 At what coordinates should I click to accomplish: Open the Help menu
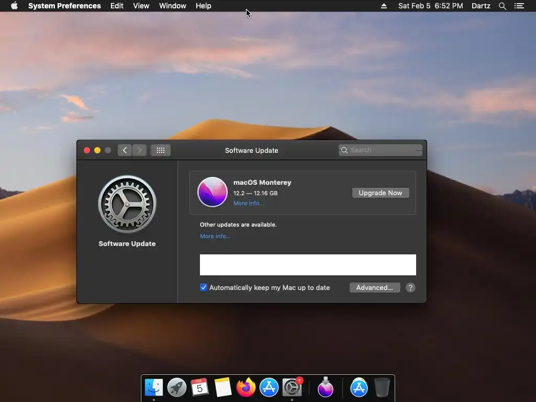(x=204, y=6)
